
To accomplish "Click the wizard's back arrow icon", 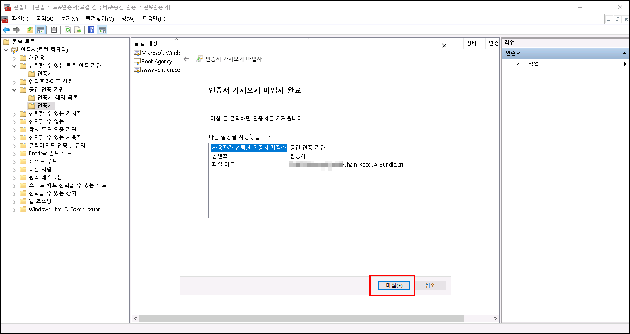I will pos(186,59).
